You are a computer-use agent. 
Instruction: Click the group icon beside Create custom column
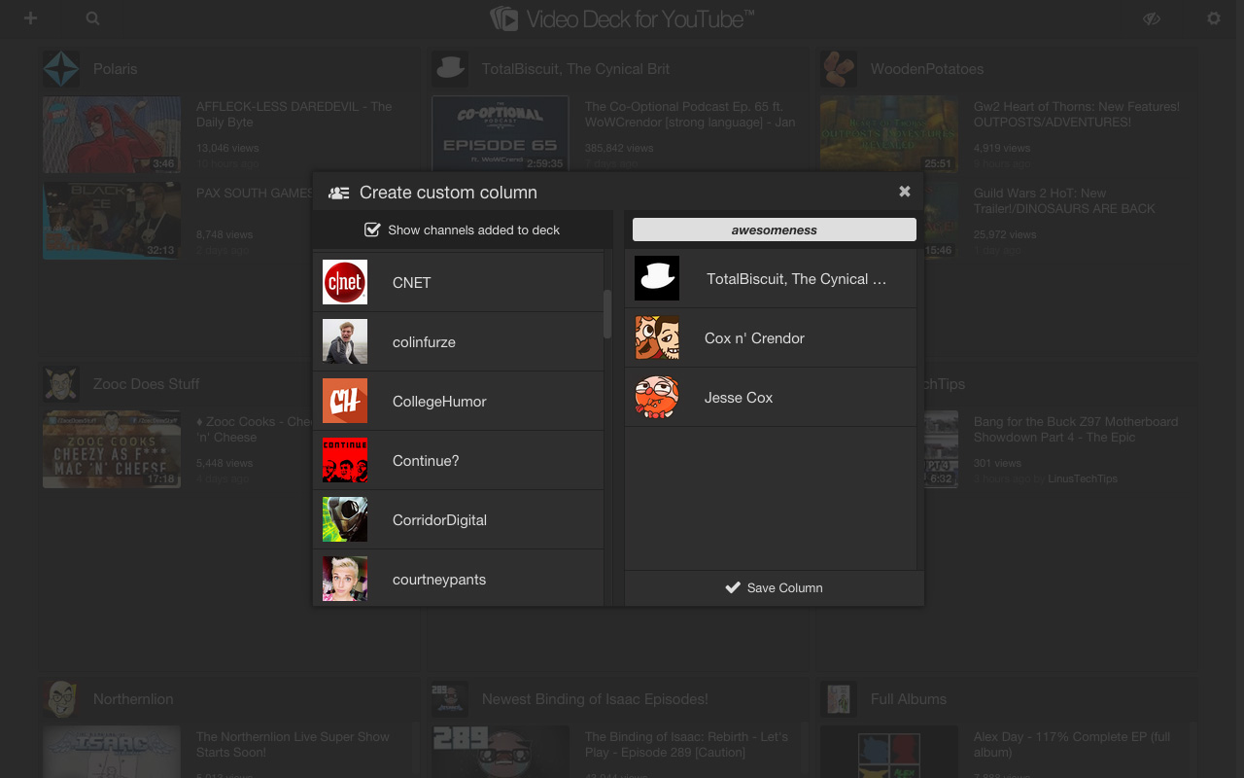[x=338, y=192]
